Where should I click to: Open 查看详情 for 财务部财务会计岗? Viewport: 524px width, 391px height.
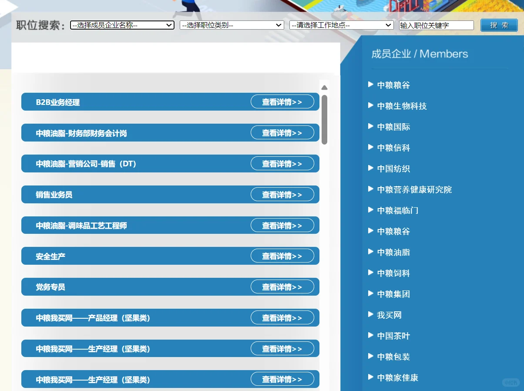pos(282,133)
